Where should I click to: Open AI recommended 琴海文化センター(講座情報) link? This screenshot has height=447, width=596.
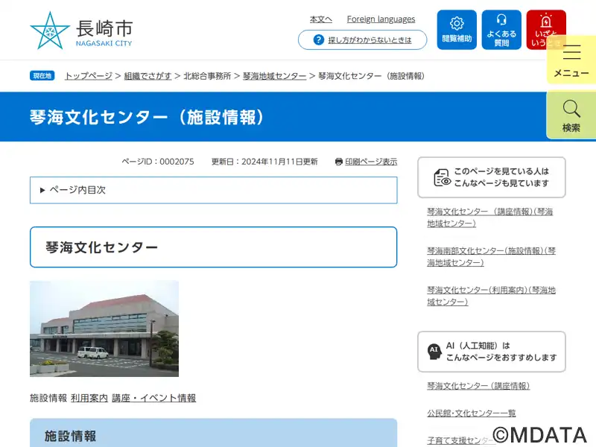coord(478,386)
